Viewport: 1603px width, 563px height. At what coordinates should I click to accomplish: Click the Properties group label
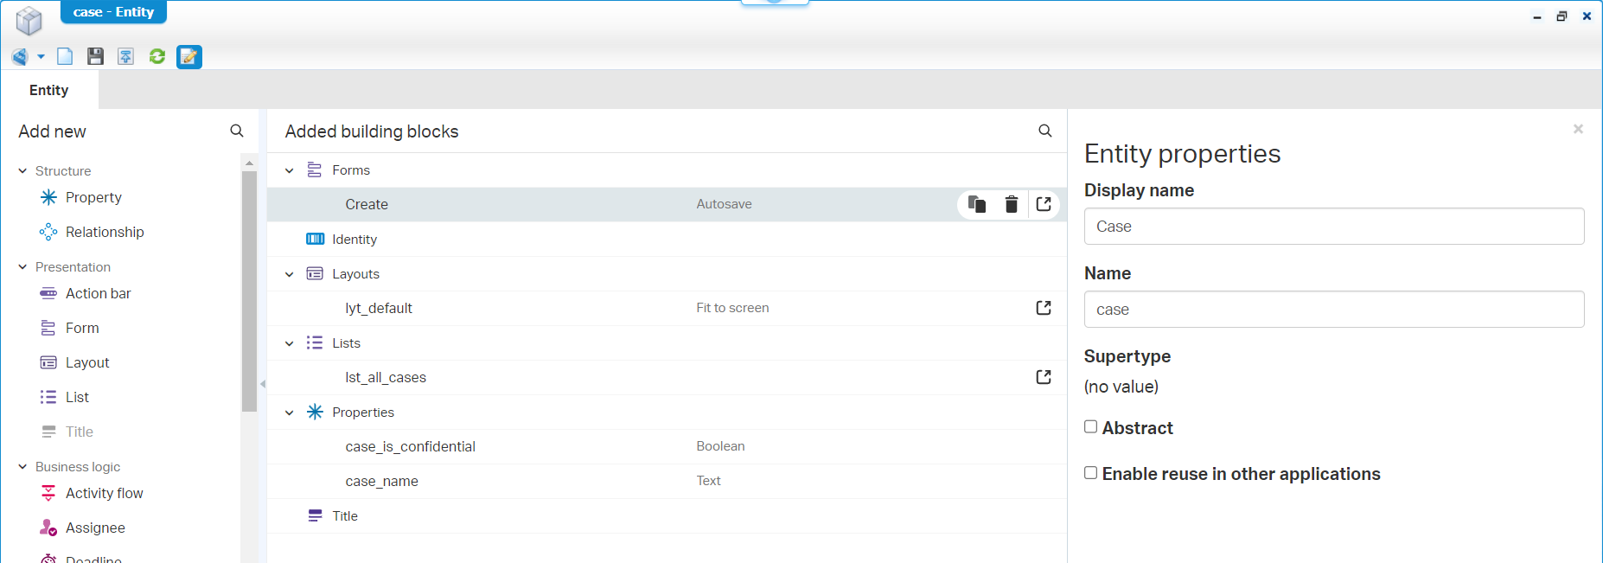pos(363,413)
